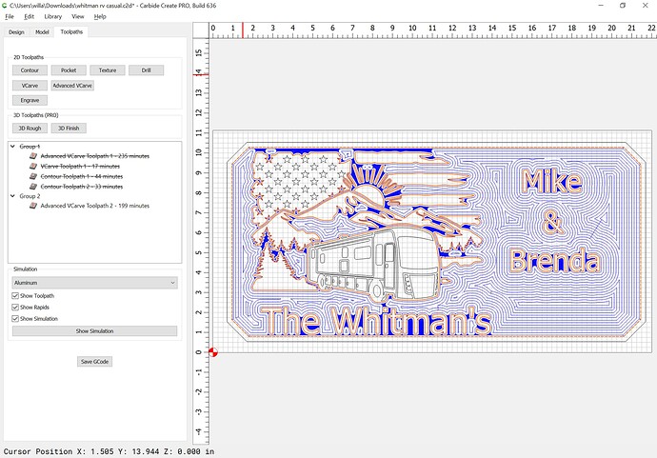This screenshot has width=657, height=458.
Task: Click the RV bus drawing on canvas
Action: (373, 266)
